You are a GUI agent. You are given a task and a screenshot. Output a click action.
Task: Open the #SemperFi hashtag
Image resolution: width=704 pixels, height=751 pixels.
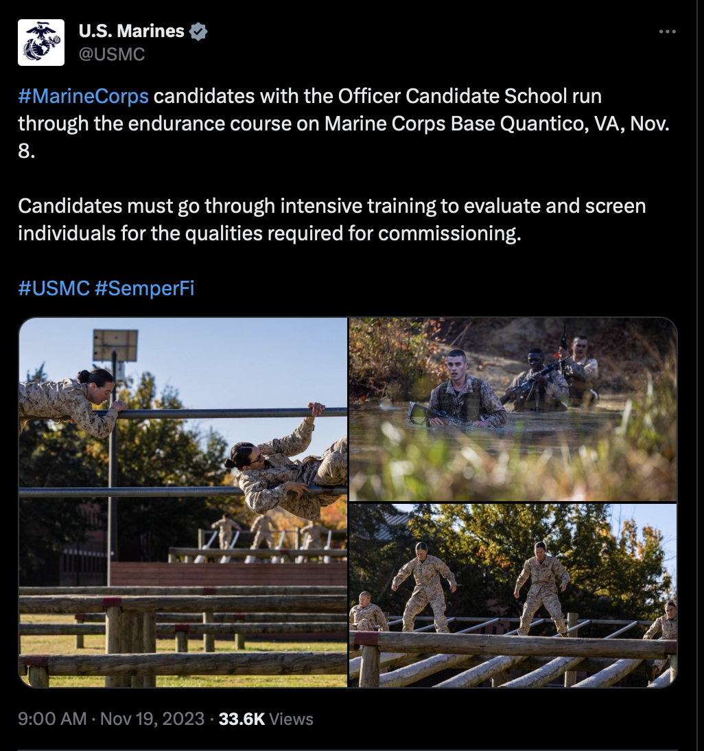coord(145,288)
